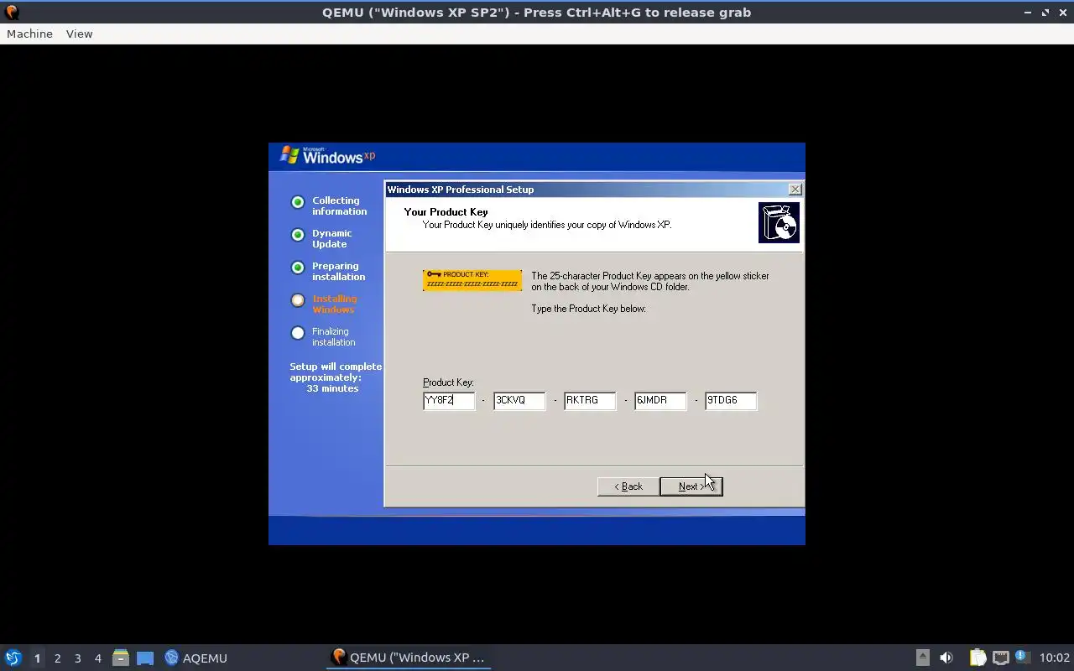Open the Machine menu
Screen dimensions: 1074x671
[29, 34]
